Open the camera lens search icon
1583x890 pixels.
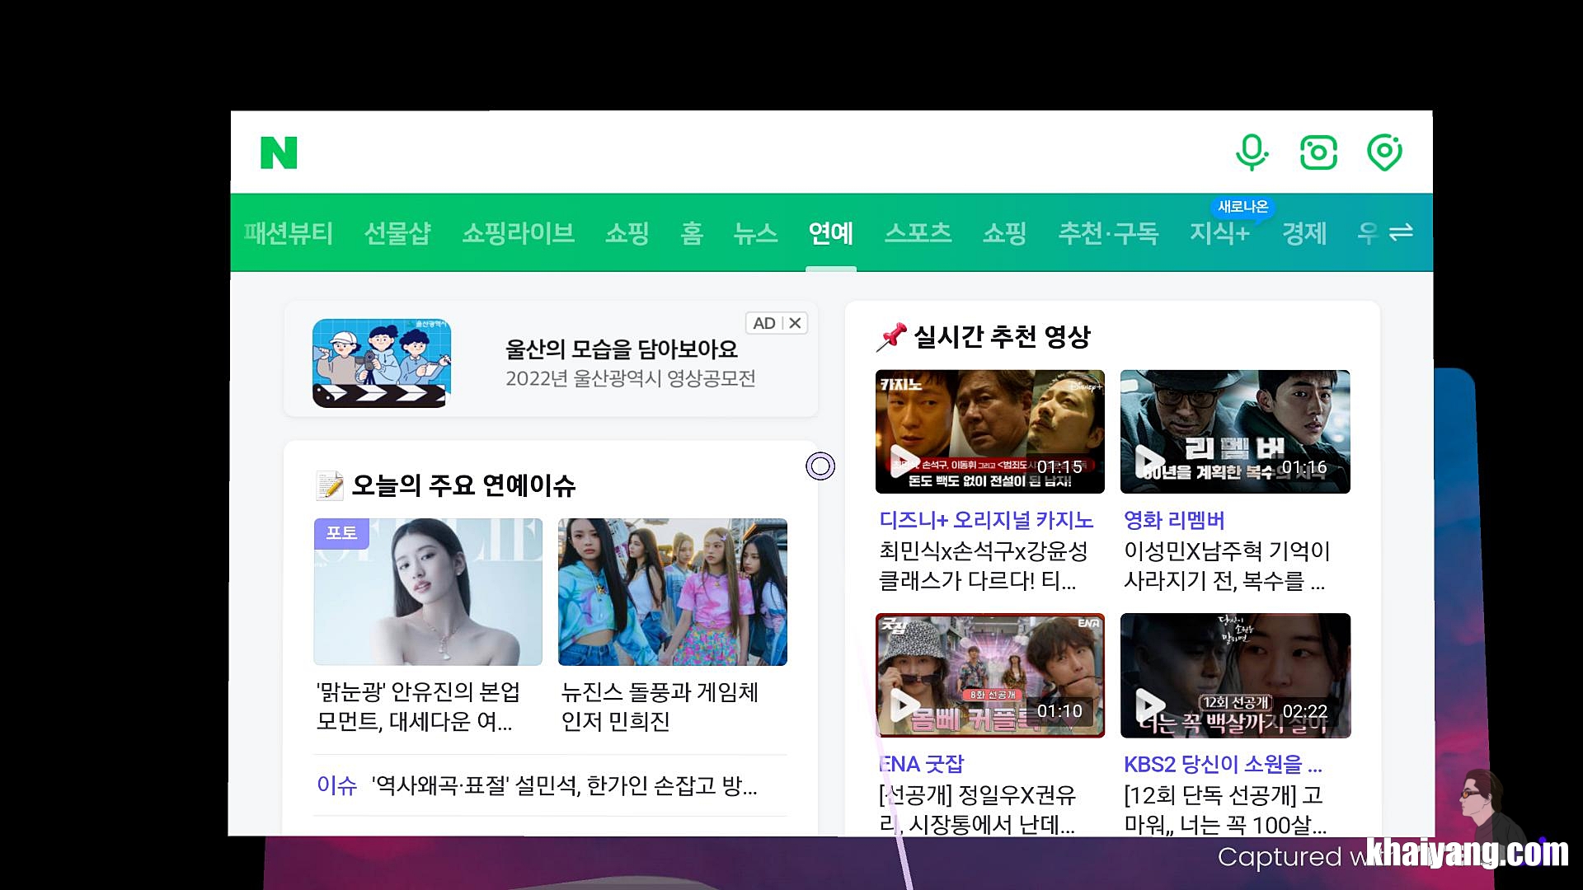1318,152
